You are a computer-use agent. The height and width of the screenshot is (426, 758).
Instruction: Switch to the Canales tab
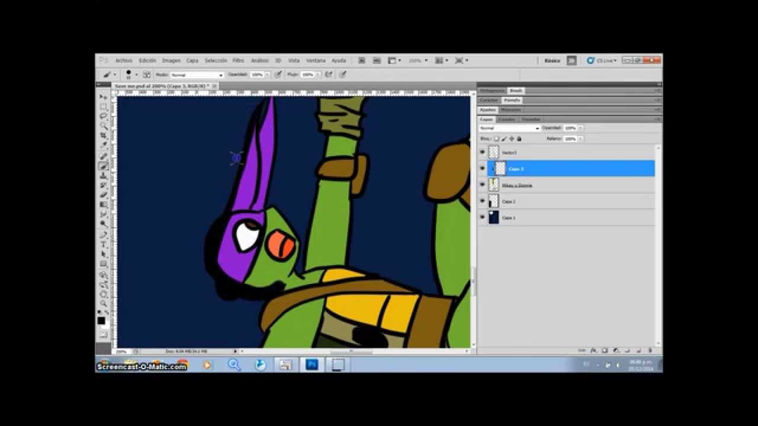506,119
